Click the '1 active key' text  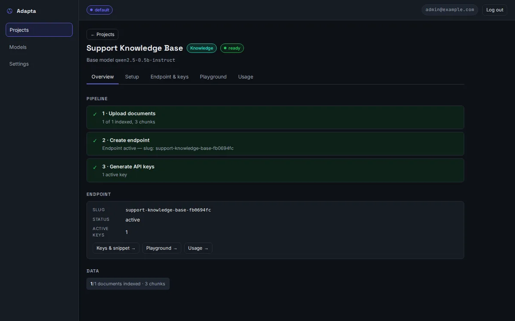coord(115,175)
